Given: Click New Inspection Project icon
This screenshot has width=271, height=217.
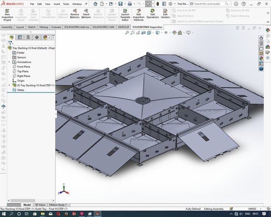Looking at the screenshot, I should 8,11.
